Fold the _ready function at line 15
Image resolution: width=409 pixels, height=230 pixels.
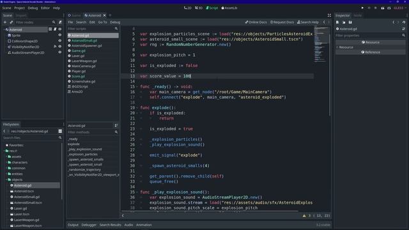tap(137, 87)
